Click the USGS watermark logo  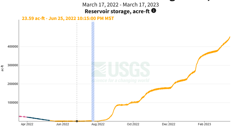(x=121, y=71)
